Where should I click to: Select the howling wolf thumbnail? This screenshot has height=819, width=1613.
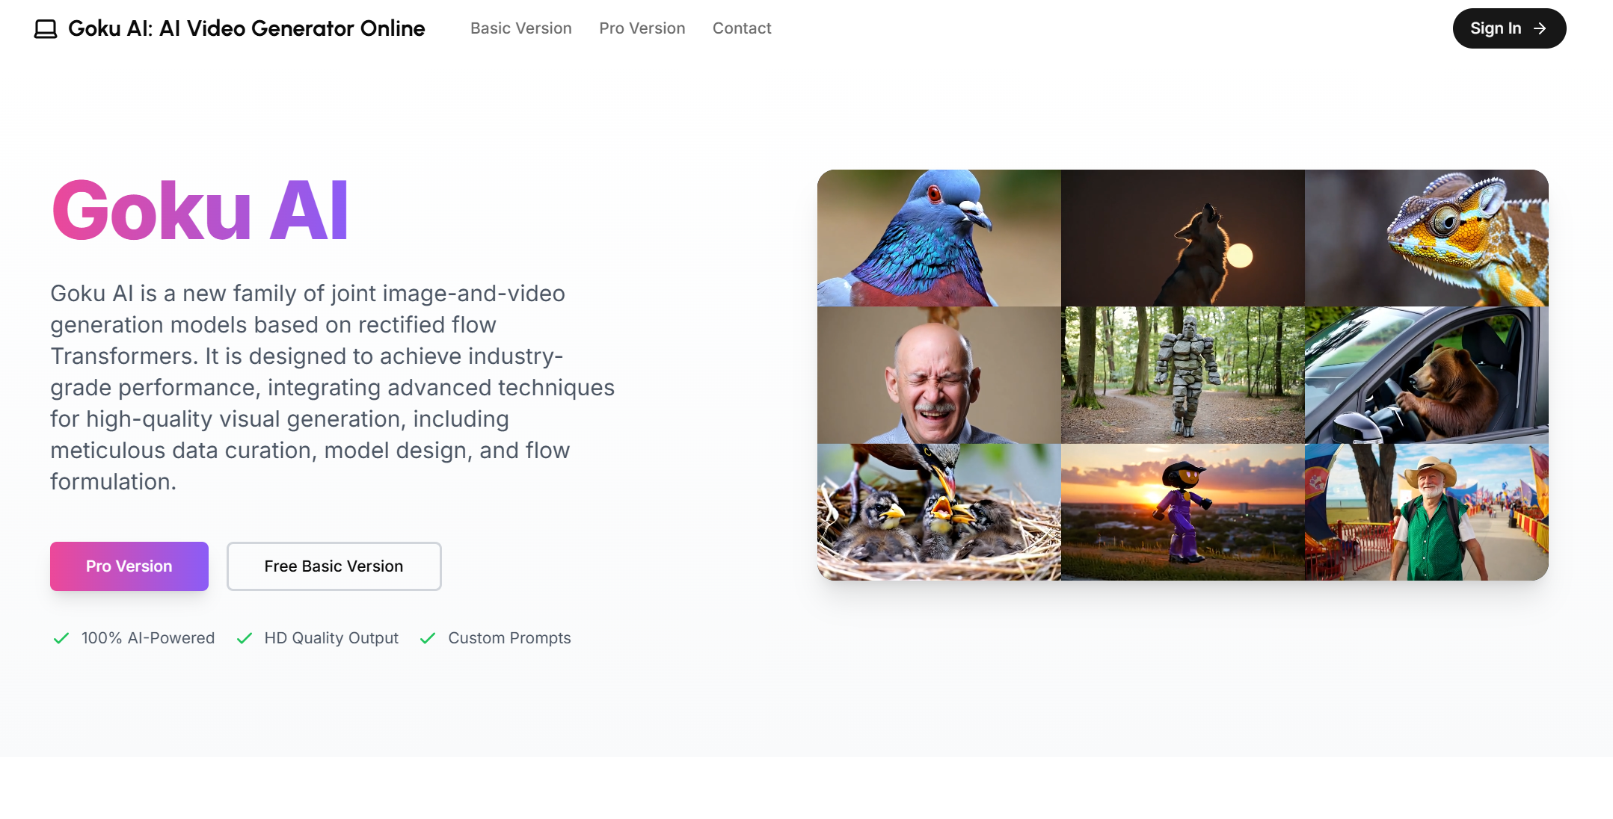[x=1183, y=238]
